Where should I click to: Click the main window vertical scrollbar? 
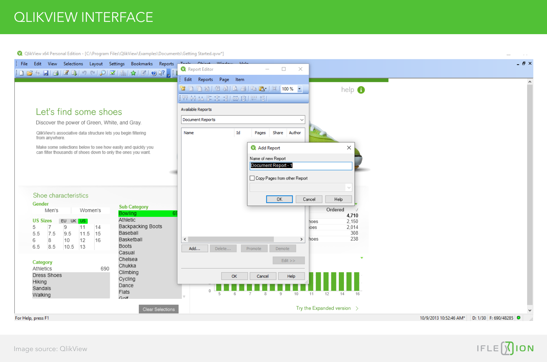coord(530,195)
